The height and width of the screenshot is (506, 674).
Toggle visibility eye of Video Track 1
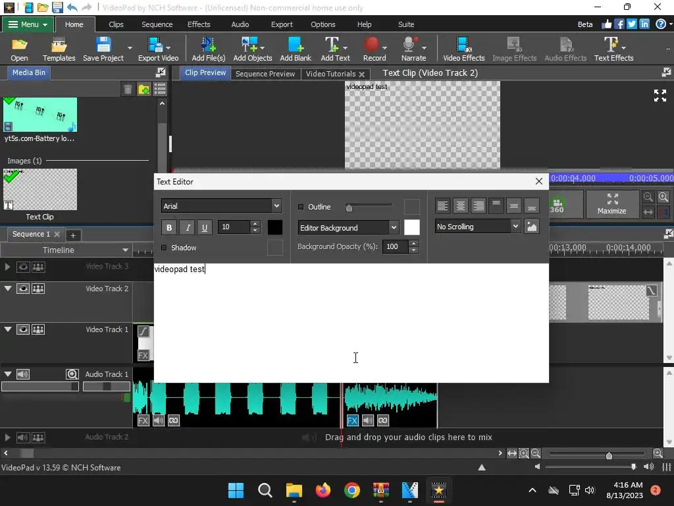point(23,329)
